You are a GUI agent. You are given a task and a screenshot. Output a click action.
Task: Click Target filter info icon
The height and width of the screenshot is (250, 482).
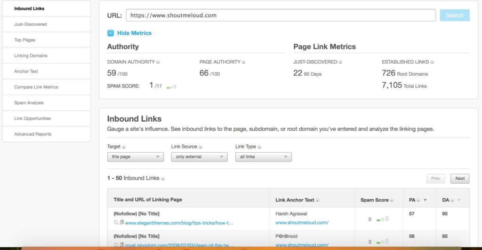pyautogui.click(x=124, y=147)
